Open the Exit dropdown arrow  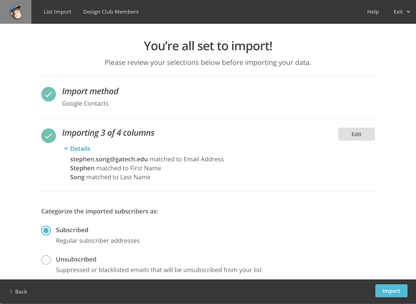tap(408, 12)
